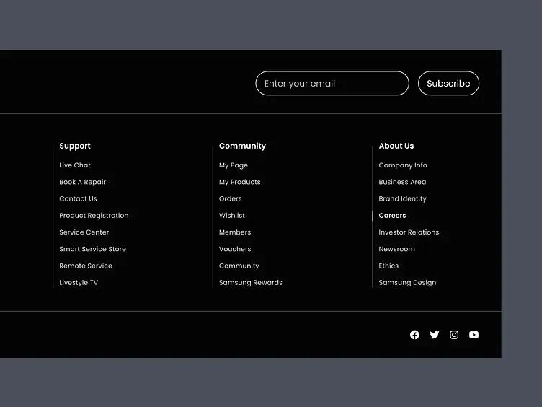Click the About Us column heading

point(396,146)
